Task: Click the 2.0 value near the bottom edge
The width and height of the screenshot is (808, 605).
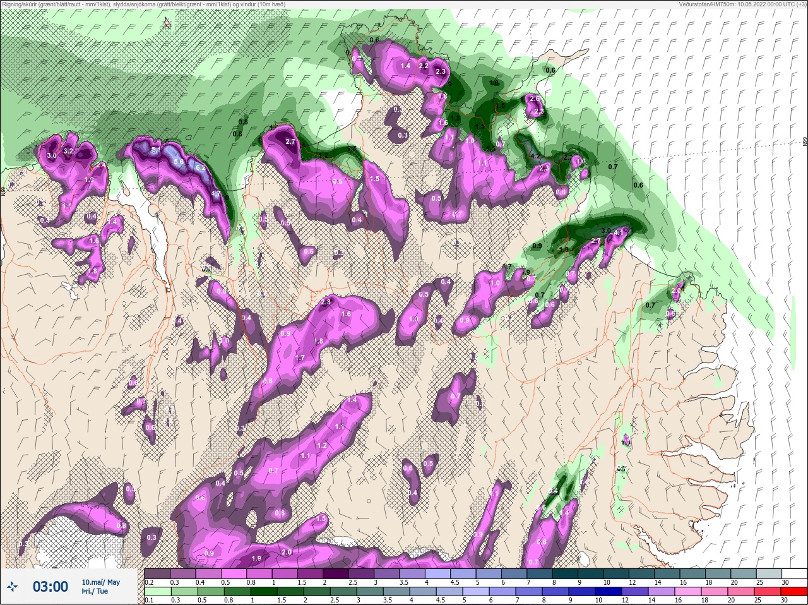Action: click(286, 552)
